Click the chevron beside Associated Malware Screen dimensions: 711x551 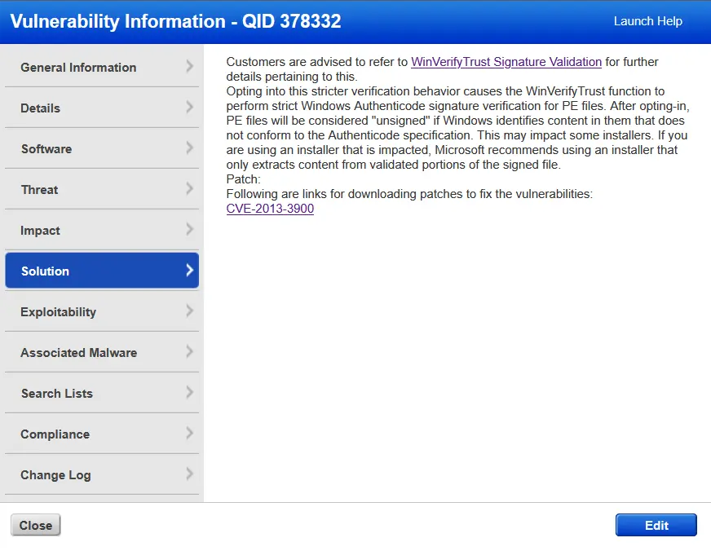[189, 352]
